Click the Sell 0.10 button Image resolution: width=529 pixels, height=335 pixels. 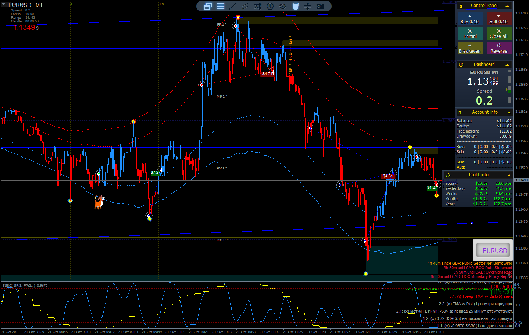(x=498, y=19)
